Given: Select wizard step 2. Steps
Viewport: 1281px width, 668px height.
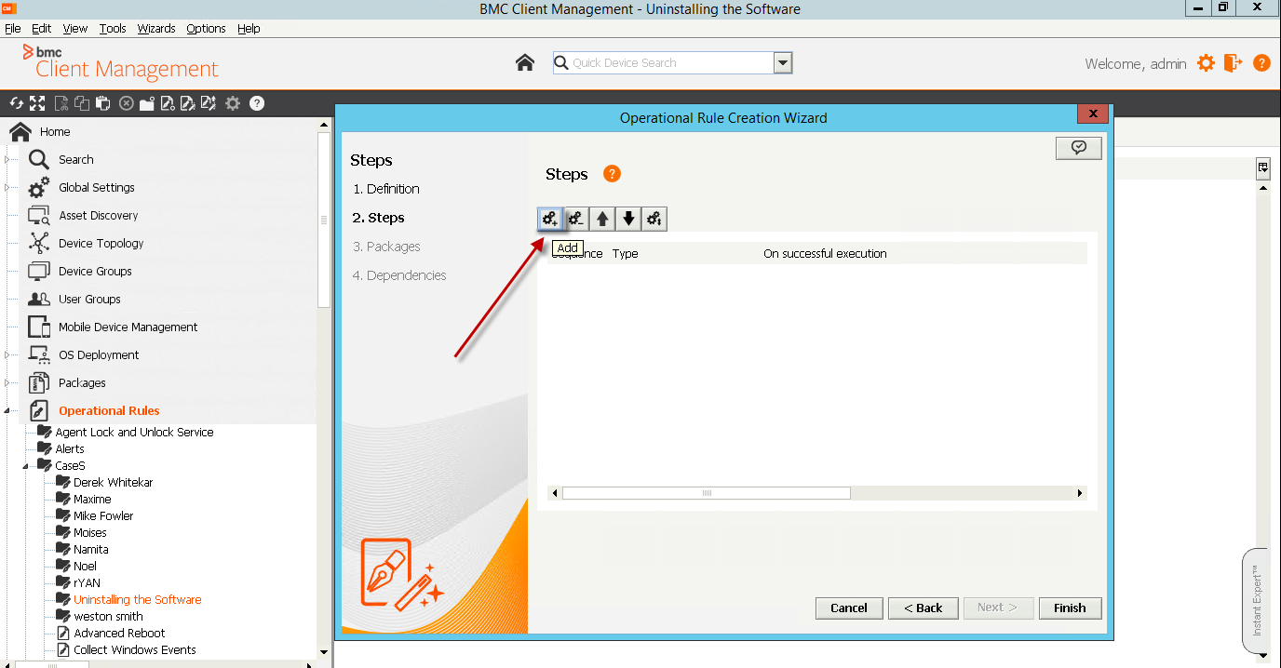Looking at the screenshot, I should pyautogui.click(x=379, y=218).
